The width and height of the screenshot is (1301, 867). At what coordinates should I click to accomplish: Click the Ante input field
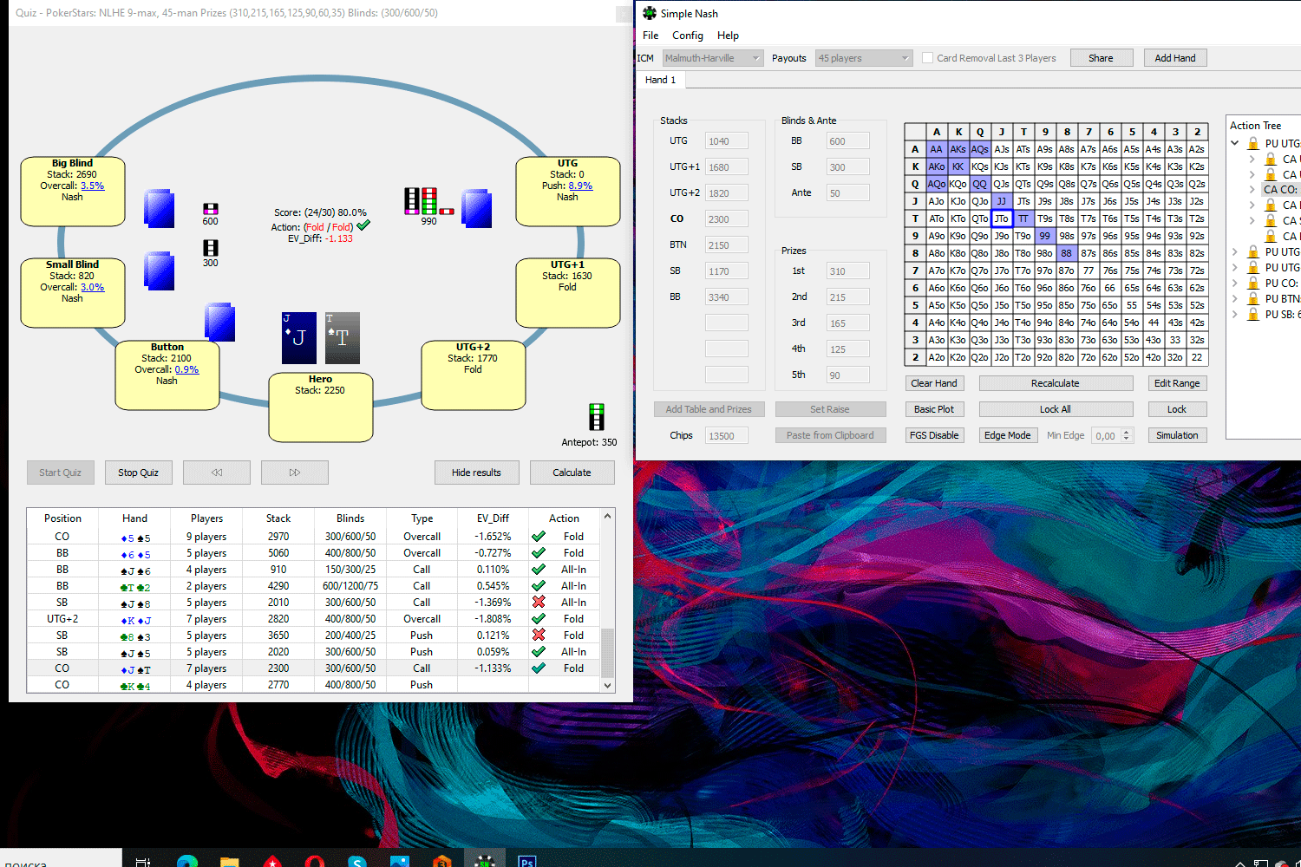(x=848, y=193)
